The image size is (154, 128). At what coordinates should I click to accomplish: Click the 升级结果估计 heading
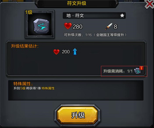coord(25,46)
